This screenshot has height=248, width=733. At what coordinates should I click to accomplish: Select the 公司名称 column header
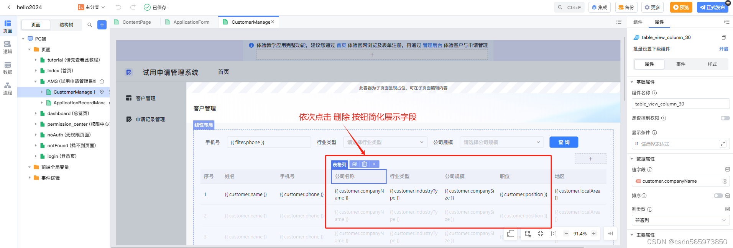coord(358,176)
